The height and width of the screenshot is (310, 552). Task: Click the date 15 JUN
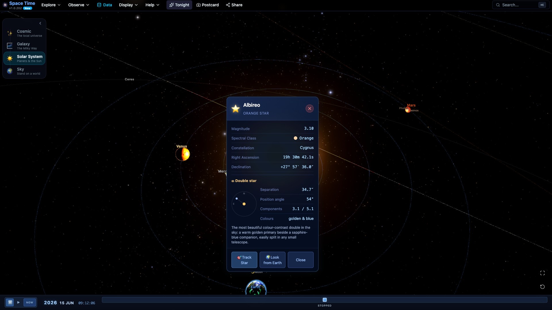click(x=67, y=303)
